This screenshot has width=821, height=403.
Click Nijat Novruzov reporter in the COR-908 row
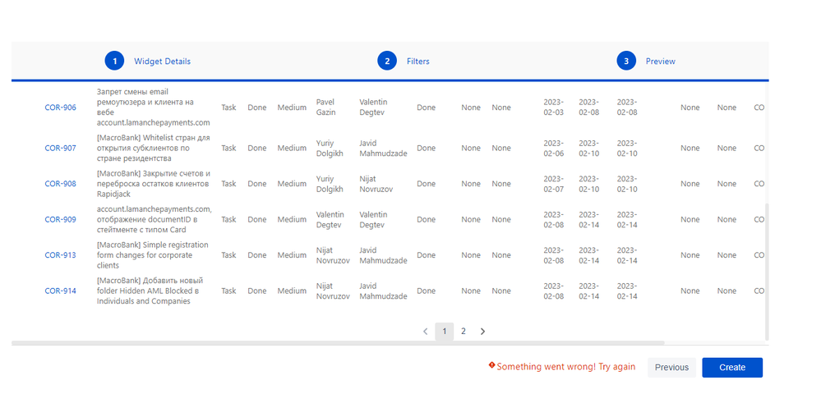point(376,184)
